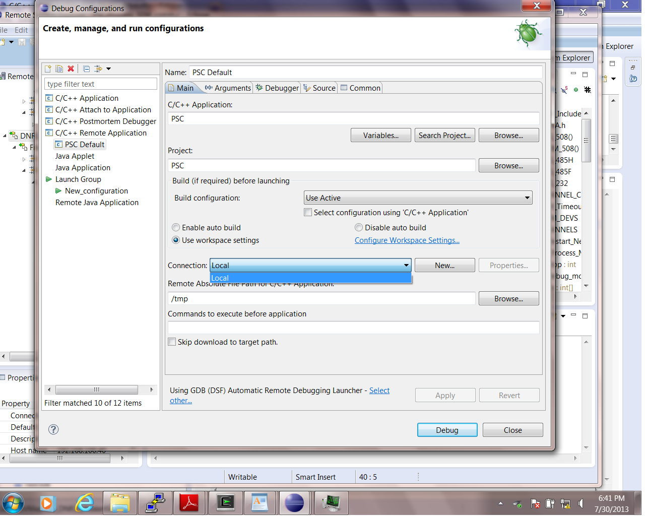Open the launch configuration filter icon
Image resolution: width=645 pixels, height=516 pixels.
[x=98, y=69]
